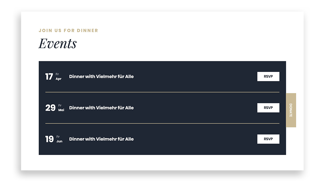Viewport: 325px width, 182px height.
Task: Select the Jun month label
Action: 59,141
